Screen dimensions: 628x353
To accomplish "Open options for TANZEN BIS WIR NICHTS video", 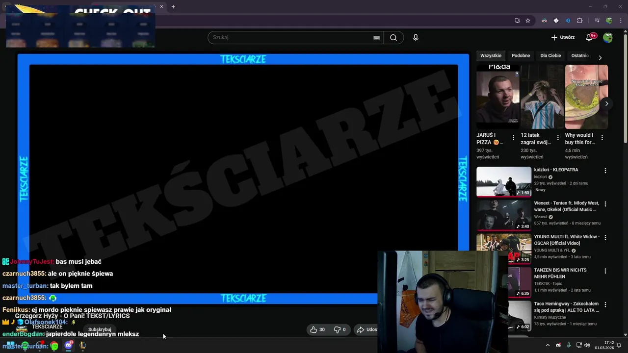I will pos(605,271).
